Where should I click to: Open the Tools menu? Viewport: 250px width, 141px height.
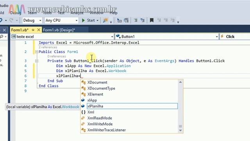point(47,13)
